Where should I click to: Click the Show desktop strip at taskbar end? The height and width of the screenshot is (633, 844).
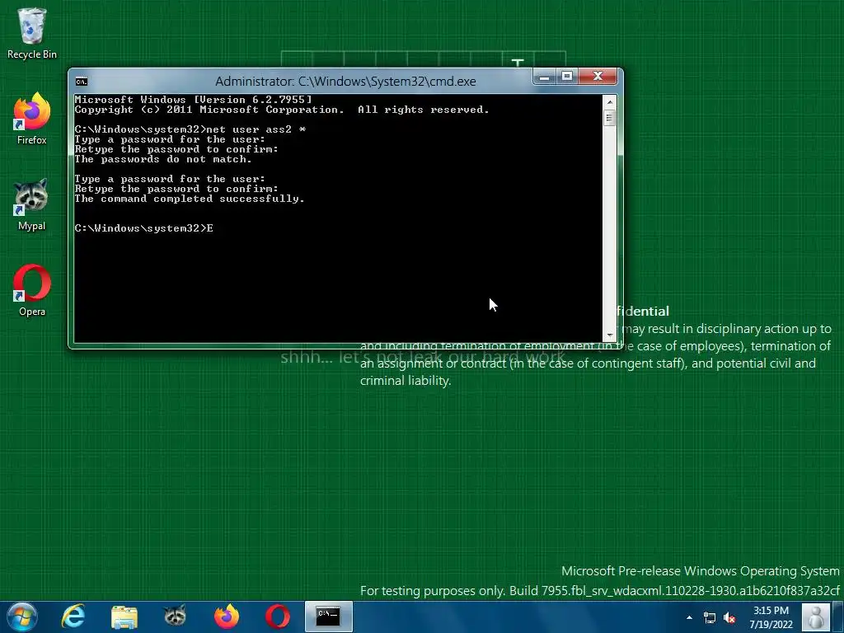coord(839,617)
